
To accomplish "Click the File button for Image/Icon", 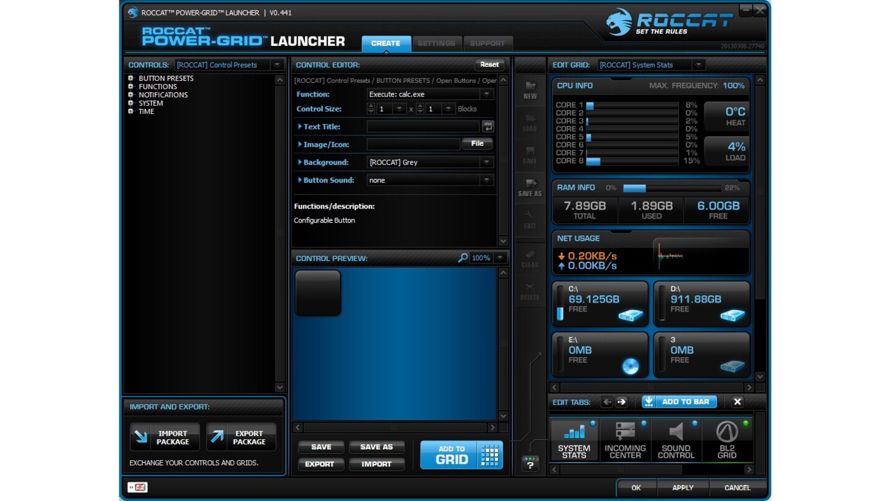I will [x=477, y=143].
